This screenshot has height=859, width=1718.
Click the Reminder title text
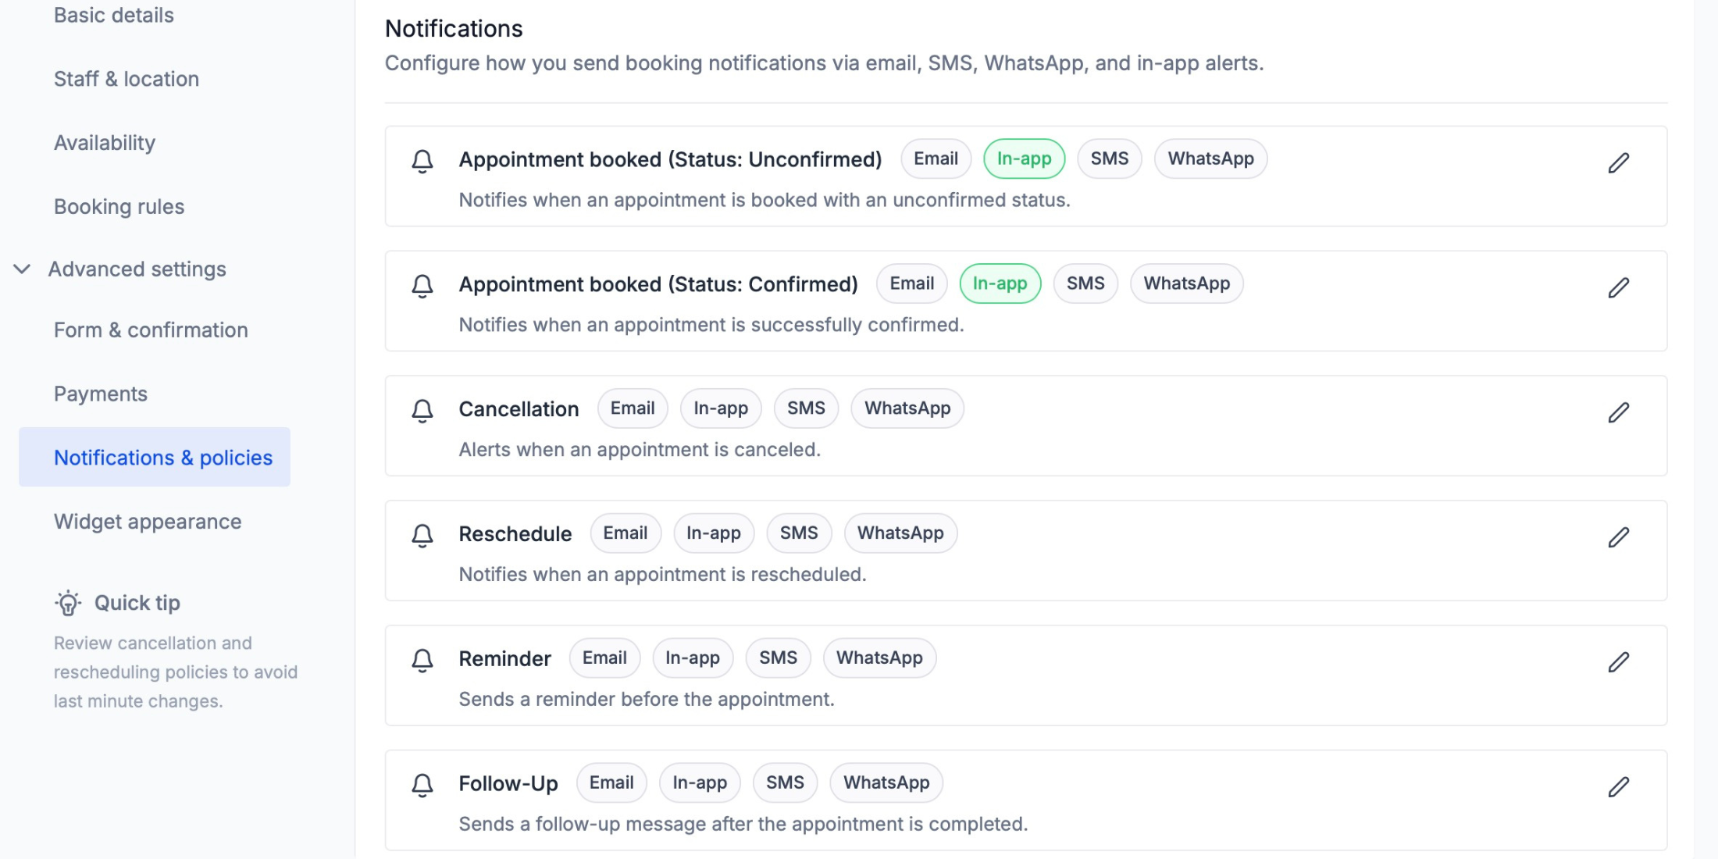[504, 659]
